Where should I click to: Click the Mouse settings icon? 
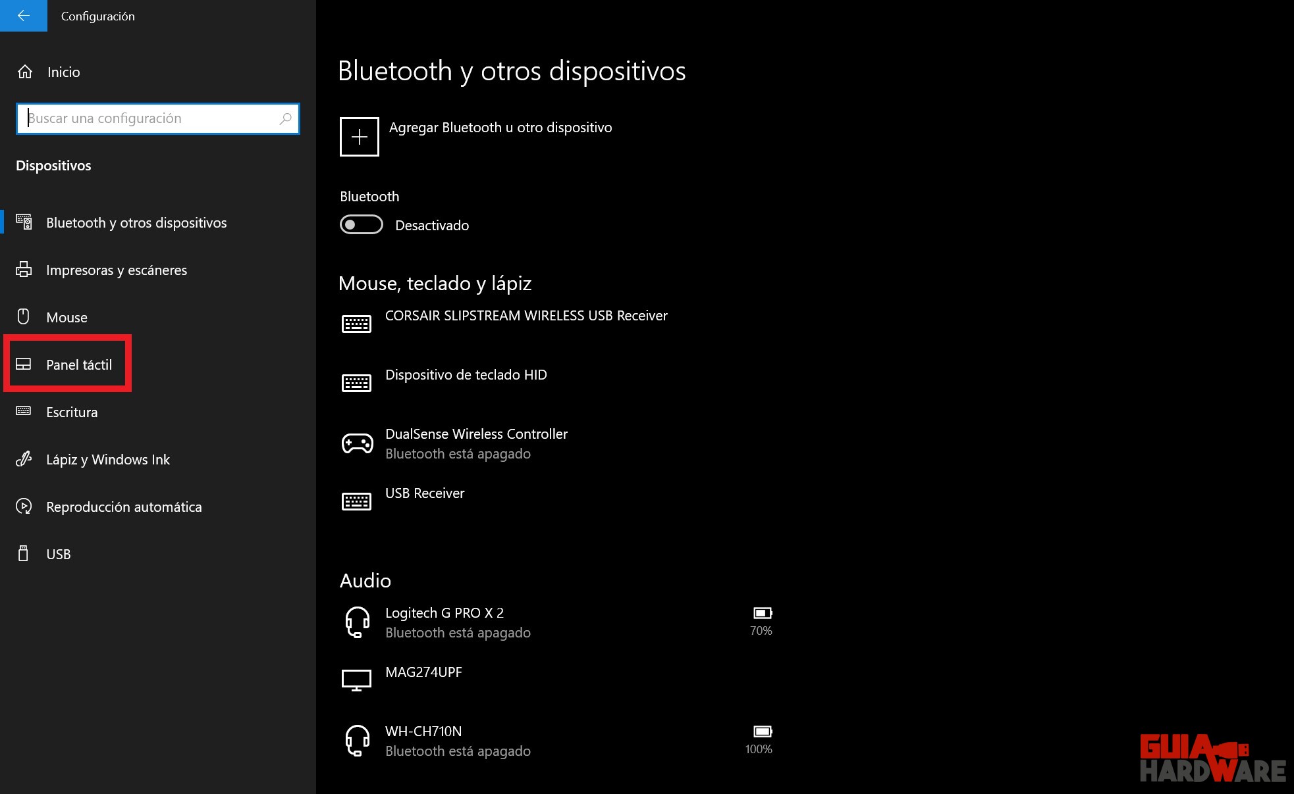[25, 316]
